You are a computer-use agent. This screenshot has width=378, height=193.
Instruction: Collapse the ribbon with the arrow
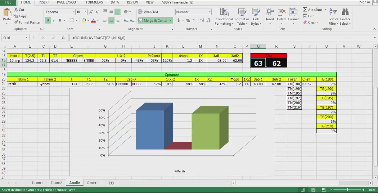(374, 29)
